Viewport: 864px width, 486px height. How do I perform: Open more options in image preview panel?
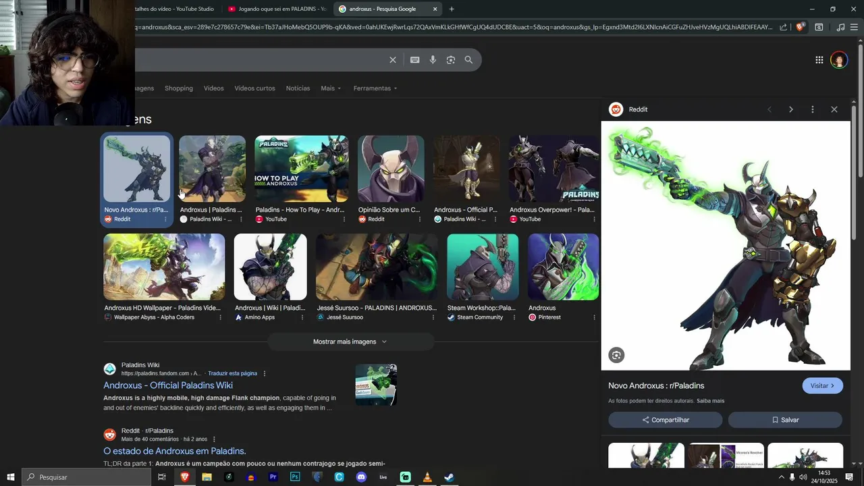(x=813, y=109)
